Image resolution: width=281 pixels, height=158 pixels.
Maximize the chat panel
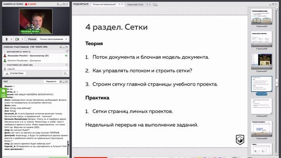66,82
